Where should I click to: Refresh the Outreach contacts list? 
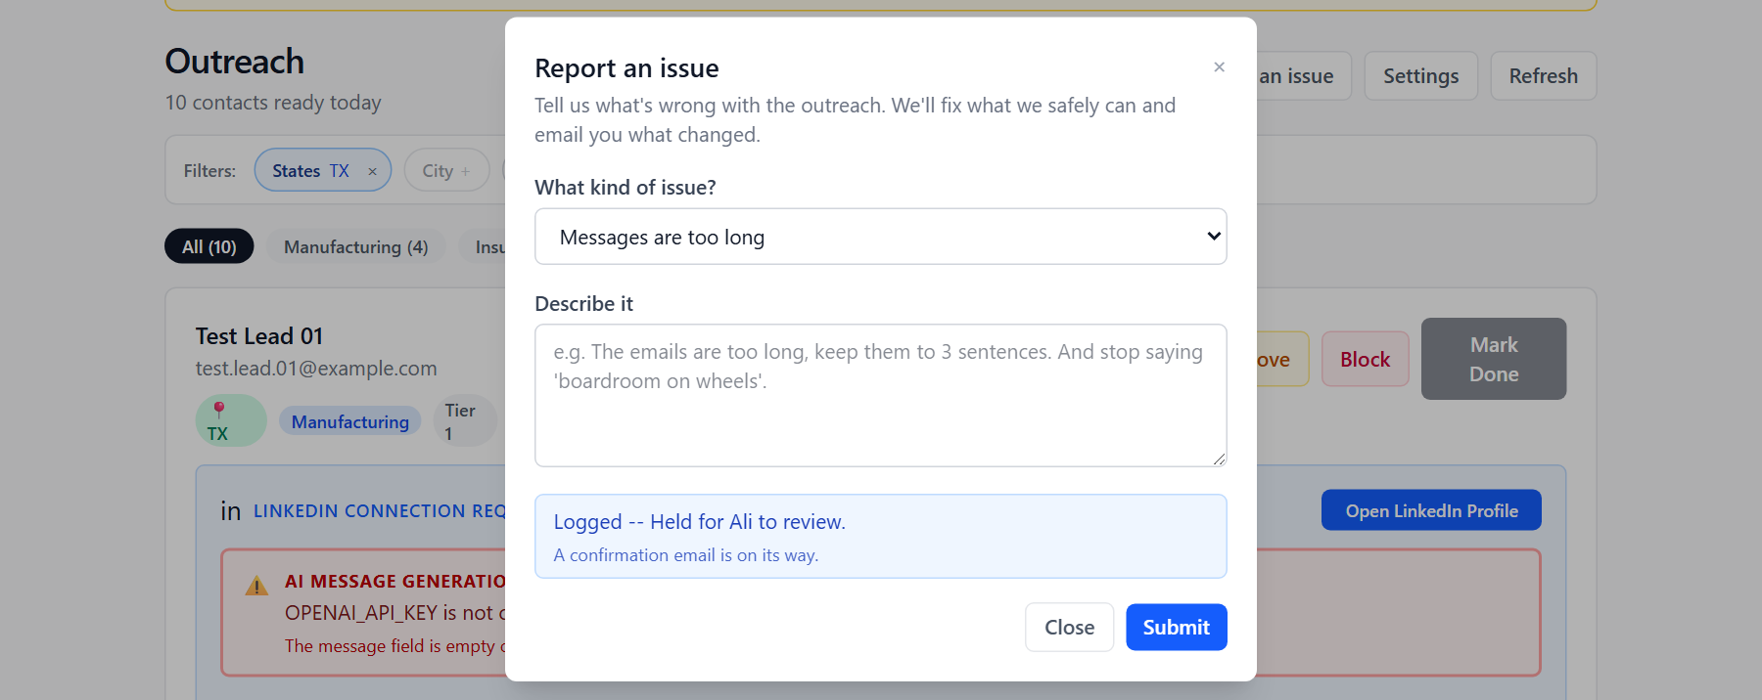tap(1543, 75)
